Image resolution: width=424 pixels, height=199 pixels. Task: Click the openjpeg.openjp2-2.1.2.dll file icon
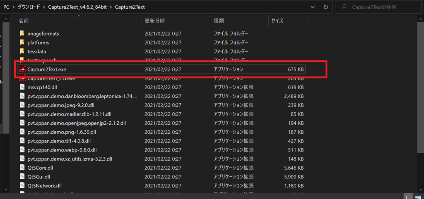coord(22,123)
